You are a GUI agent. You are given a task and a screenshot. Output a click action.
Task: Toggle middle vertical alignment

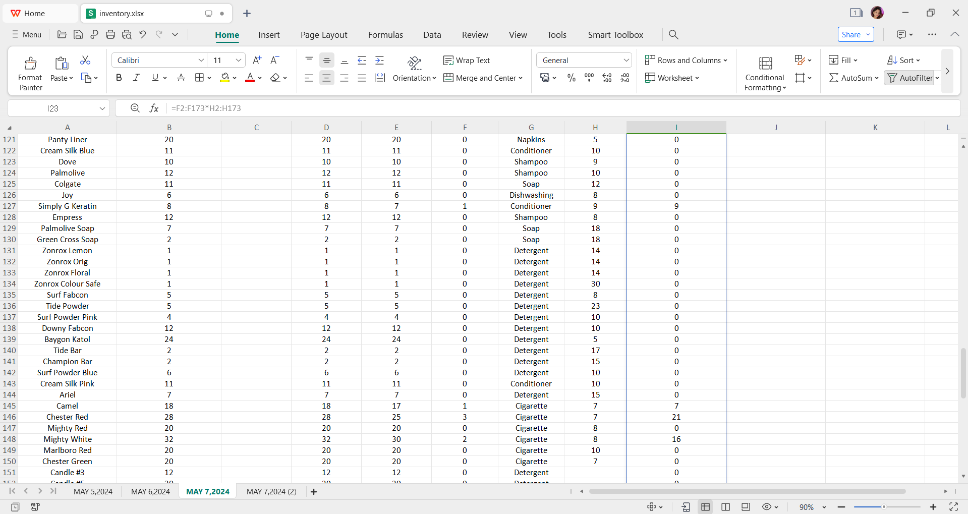coord(326,61)
